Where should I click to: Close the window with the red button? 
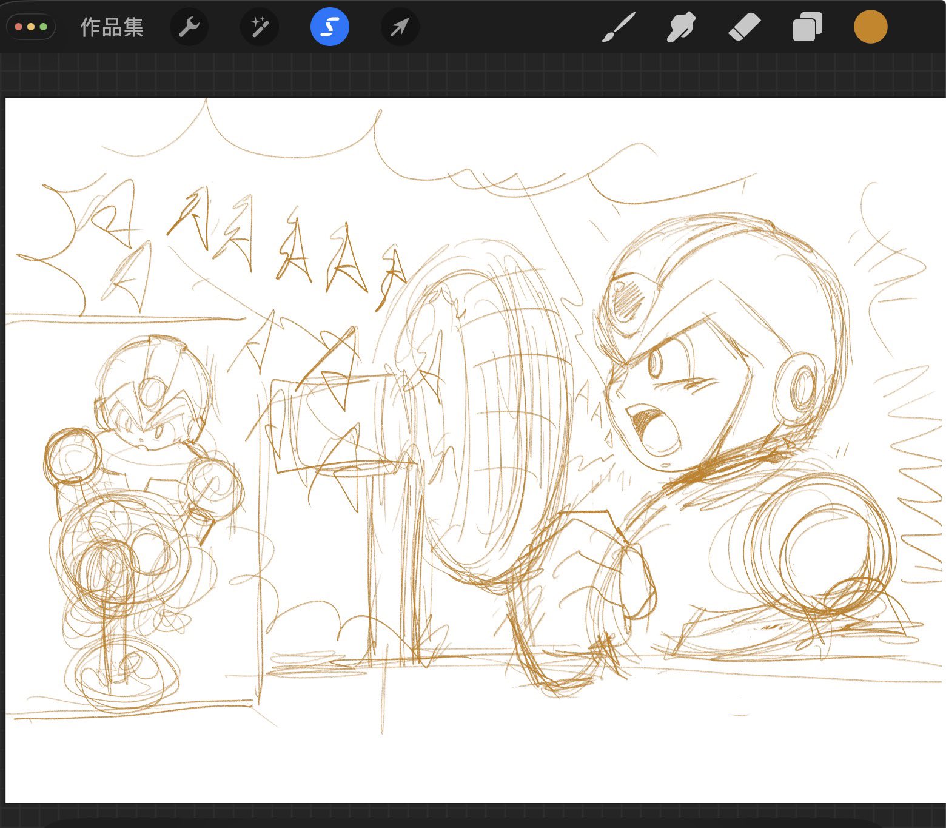point(19,27)
